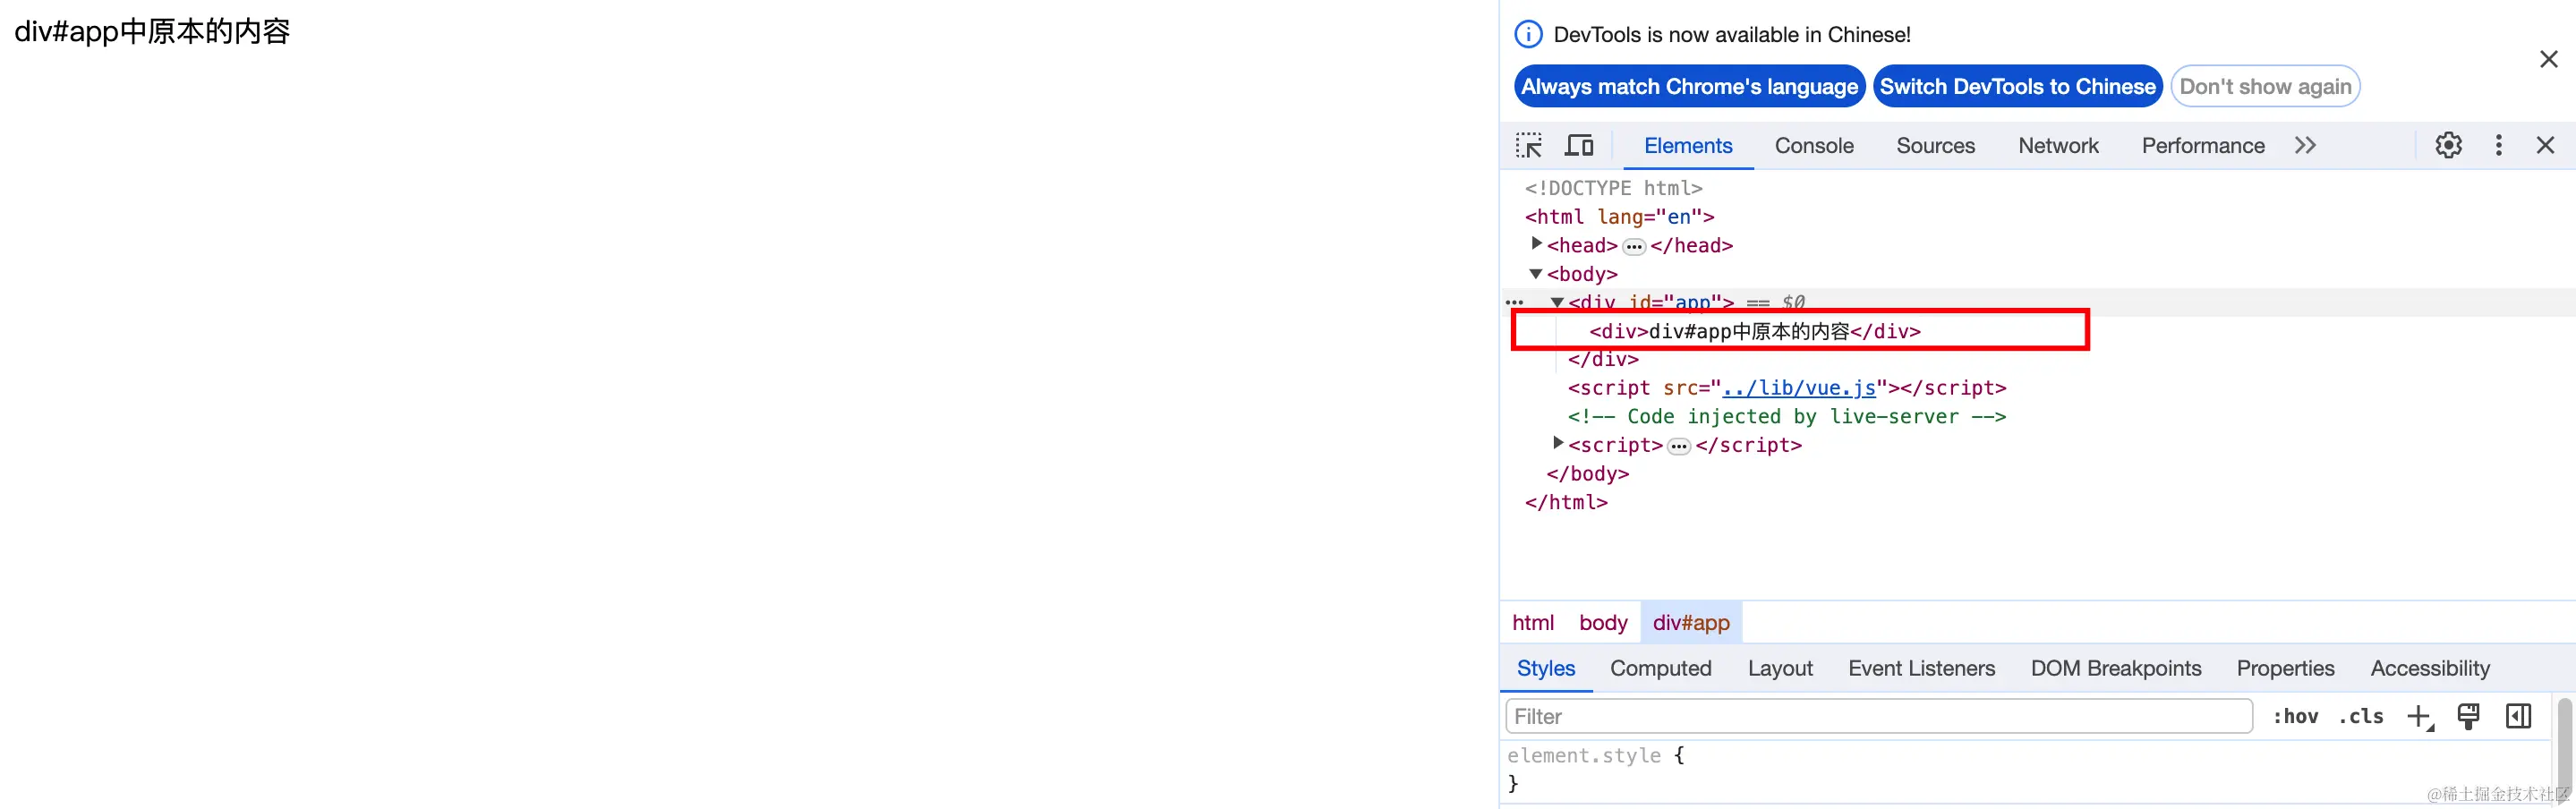
Task: Select div#app in the breadcrumb bar
Action: pos(1691,623)
